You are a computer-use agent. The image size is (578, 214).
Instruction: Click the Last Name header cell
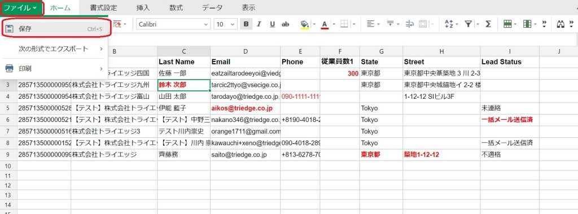(x=183, y=62)
